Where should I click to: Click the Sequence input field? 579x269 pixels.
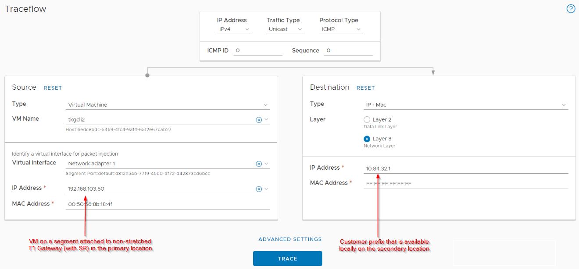coord(348,50)
